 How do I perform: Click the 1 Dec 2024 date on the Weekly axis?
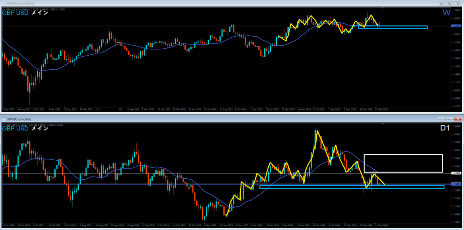click(257, 109)
